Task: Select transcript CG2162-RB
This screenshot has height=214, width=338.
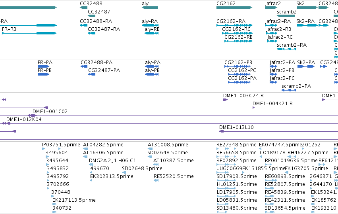Action: pos(238,41)
